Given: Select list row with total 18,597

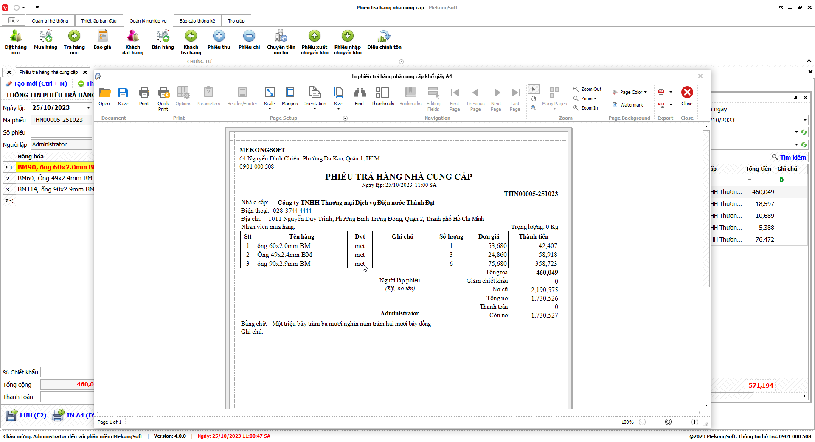Looking at the screenshot, I should click(759, 204).
